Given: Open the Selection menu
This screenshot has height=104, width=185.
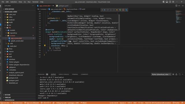Looking at the screenshot, I should tap(14, 2).
